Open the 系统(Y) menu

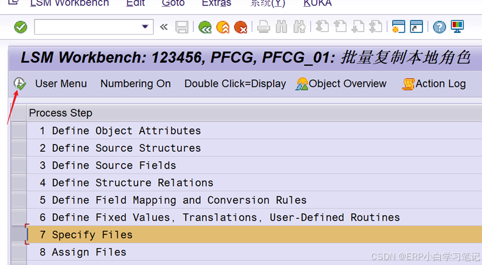click(x=267, y=3)
